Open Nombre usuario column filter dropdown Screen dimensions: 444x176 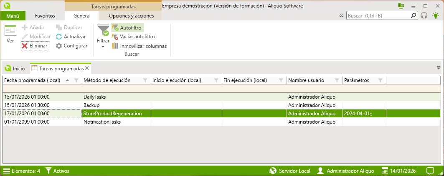tap(337, 80)
